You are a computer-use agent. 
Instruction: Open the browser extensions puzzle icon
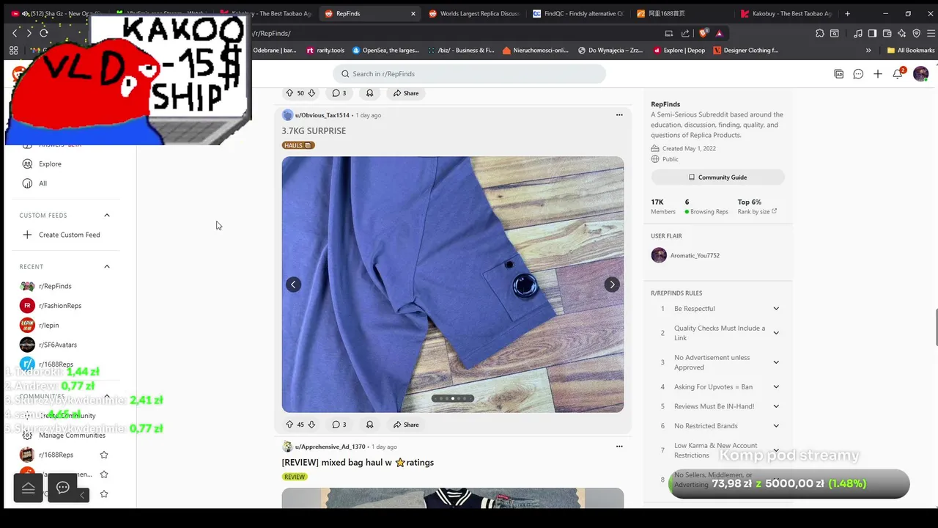(x=819, y=33)
